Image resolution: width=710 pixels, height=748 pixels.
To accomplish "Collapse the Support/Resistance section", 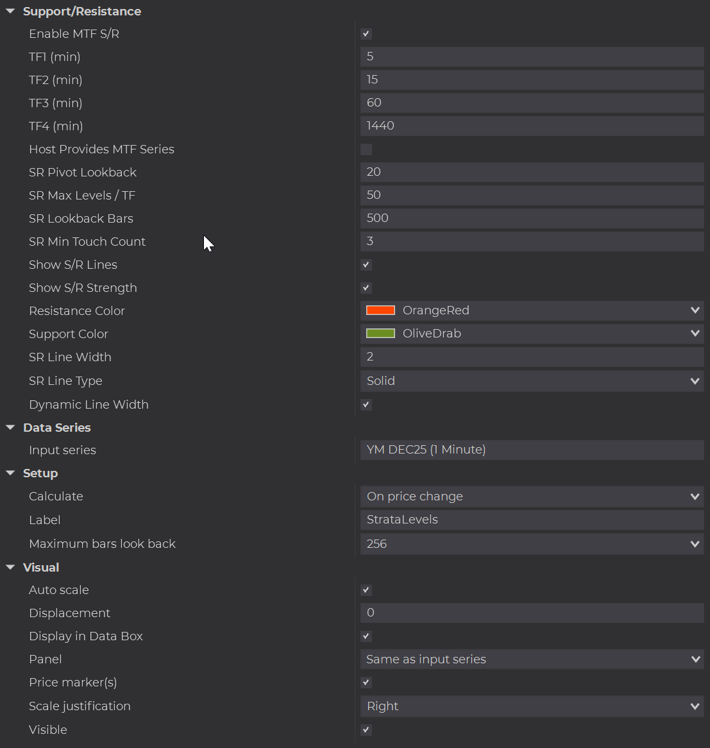I will [10, 12].
